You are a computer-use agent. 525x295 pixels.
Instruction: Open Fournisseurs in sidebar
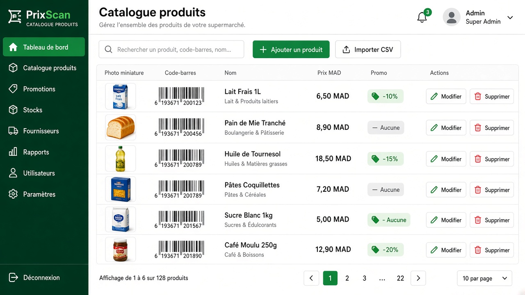(x=44, y=131)
